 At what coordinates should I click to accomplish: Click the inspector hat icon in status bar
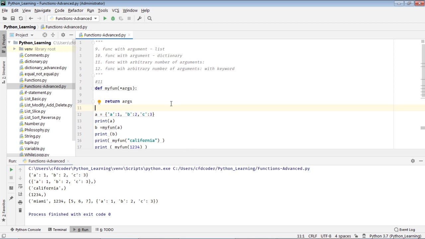[x=364, y=236]
